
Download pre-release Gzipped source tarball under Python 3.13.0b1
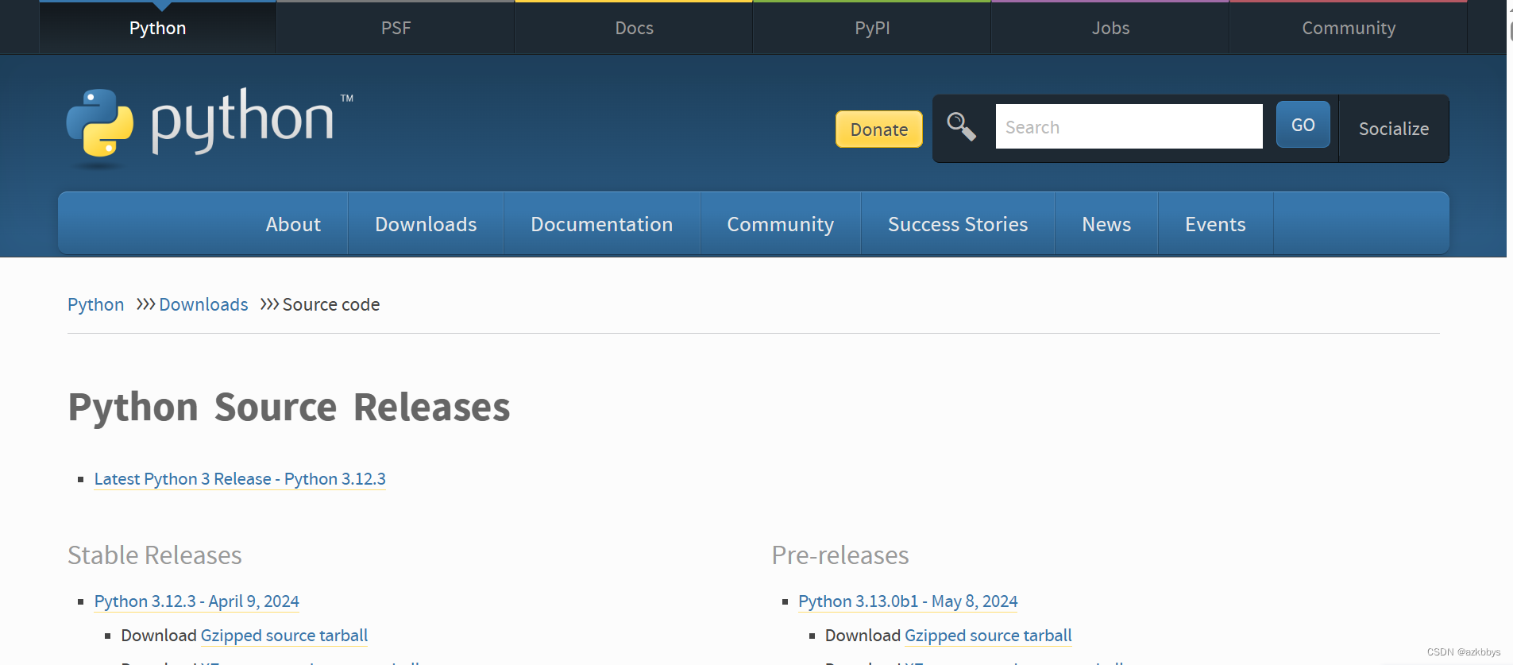pos(988,636)
